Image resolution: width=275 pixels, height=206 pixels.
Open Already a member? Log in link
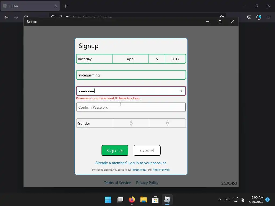[x=131, y=163]
